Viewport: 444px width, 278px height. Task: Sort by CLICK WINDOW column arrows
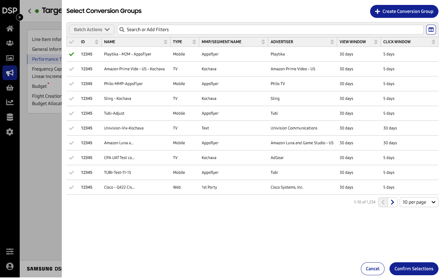click(434, 42)
